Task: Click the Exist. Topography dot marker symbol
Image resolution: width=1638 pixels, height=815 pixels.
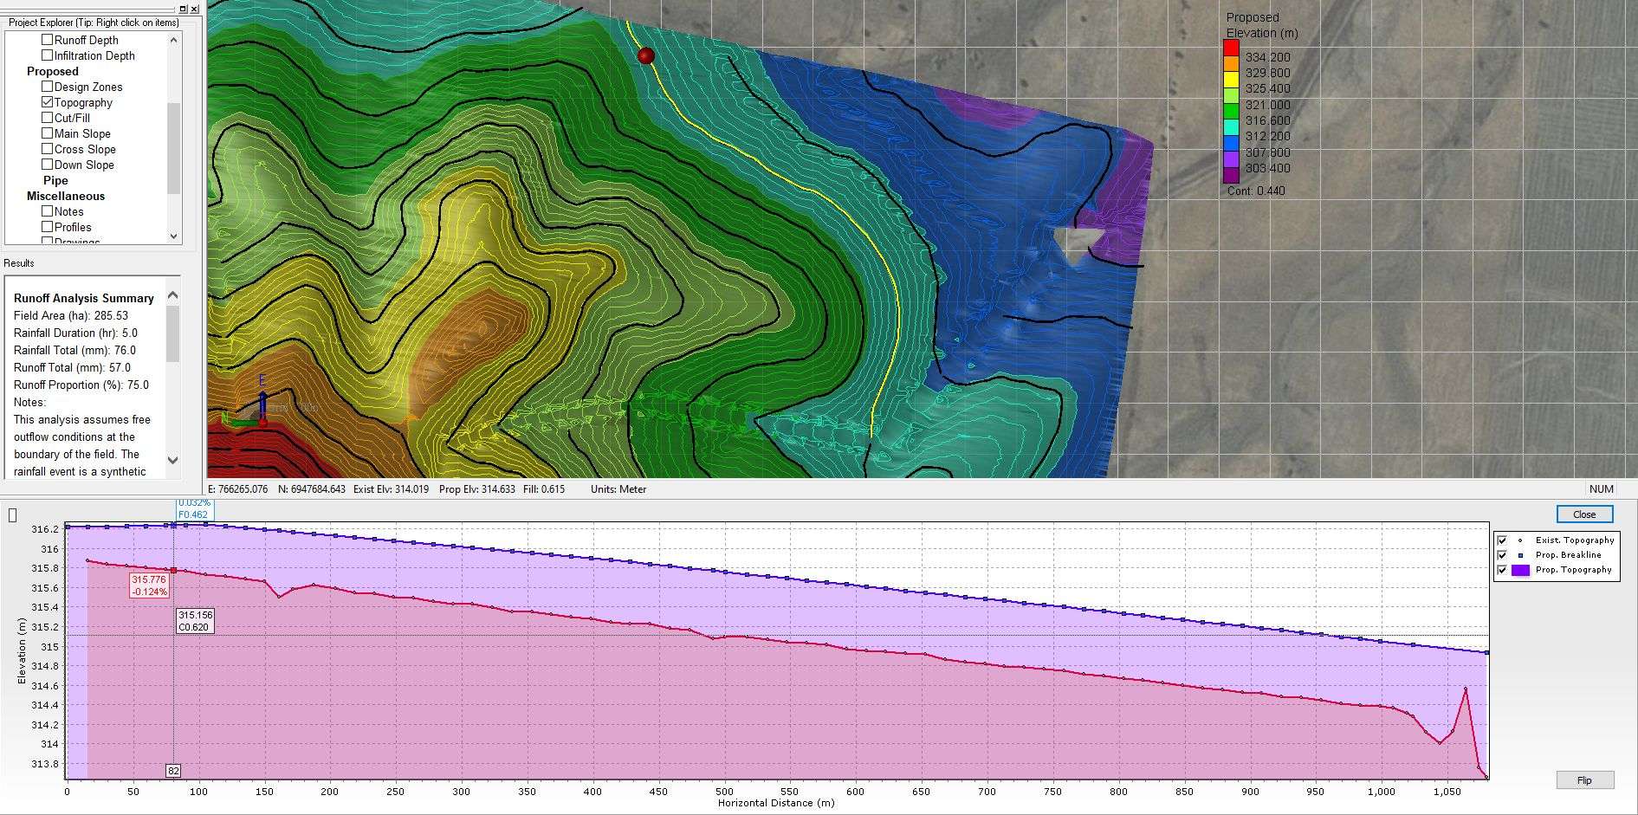Action: 1520,540
